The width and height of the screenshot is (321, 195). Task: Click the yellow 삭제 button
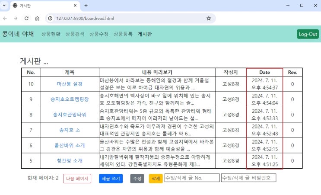coord(156,179)
